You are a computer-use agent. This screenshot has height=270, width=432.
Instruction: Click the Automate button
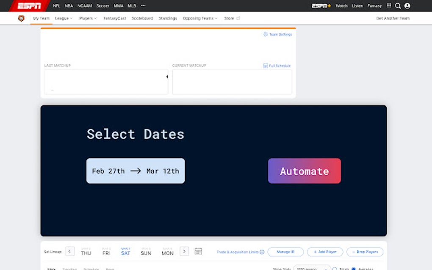(x=304, y=171)
